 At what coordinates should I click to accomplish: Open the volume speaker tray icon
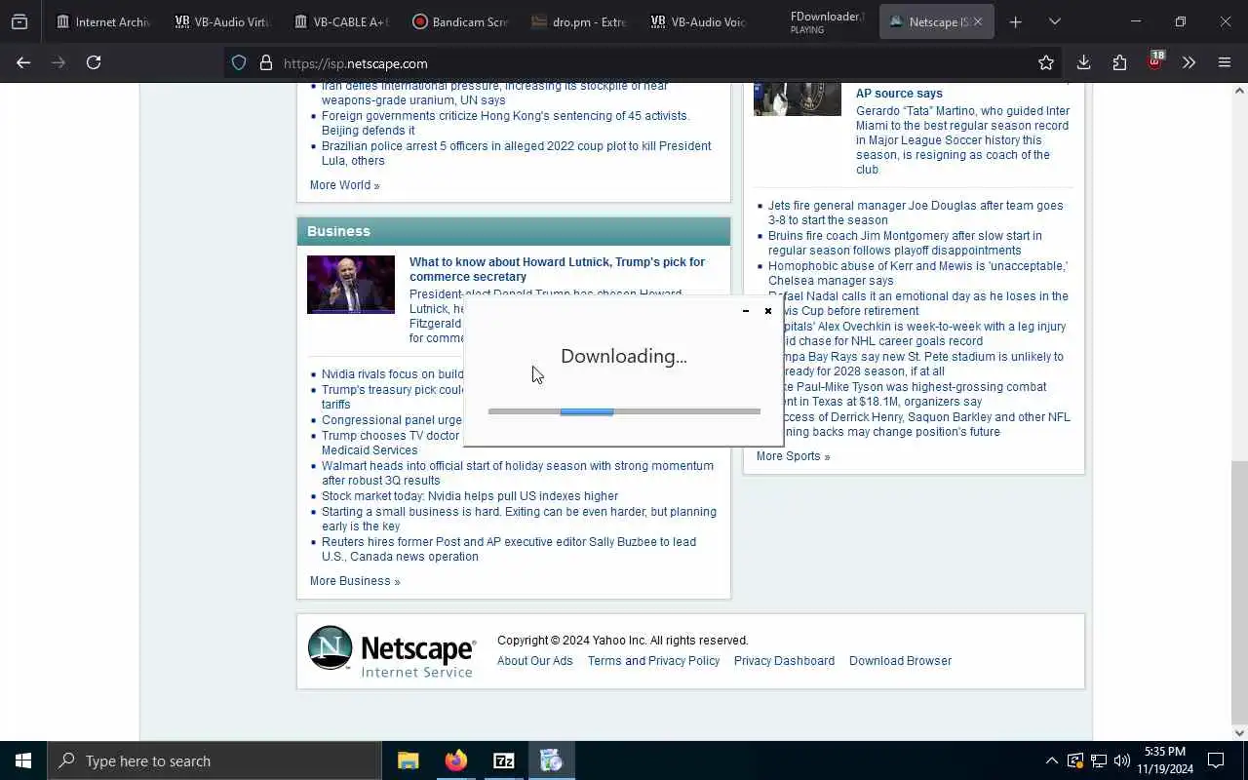click(x=1122, y=760)
